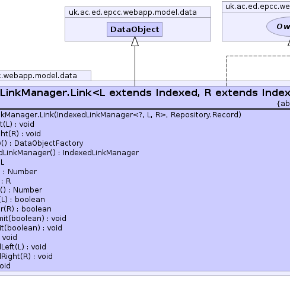Select the ht(R) : void method

point(20,134)
